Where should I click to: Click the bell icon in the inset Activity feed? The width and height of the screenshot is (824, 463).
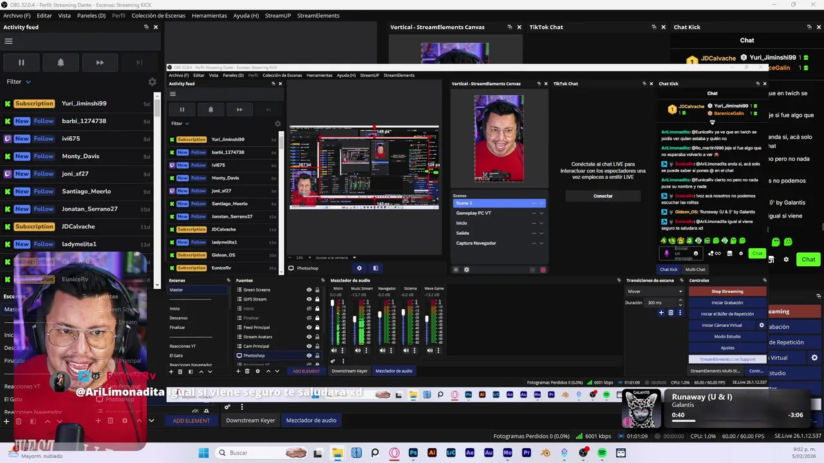click(x=211, y=110)
